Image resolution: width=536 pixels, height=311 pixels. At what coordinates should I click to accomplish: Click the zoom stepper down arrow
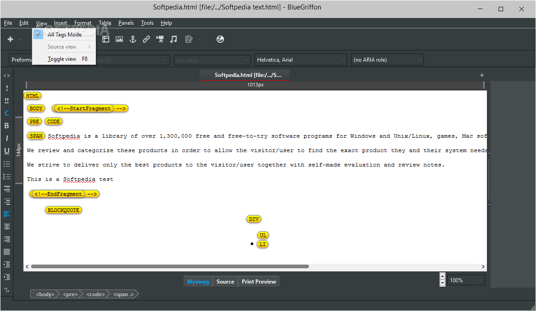click(x=442, y=283)
